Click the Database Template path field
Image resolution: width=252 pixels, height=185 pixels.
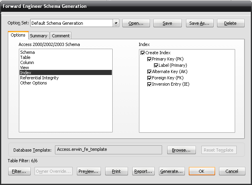[x=108, y=150]
